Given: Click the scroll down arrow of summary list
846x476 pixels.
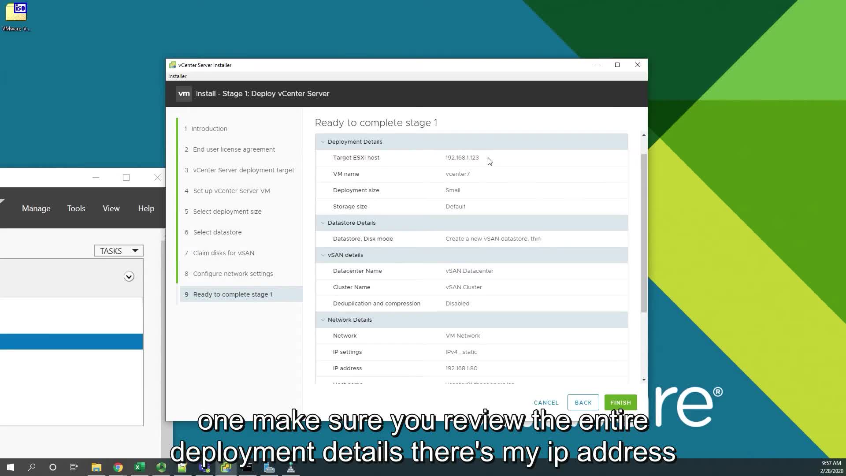Looking at the screenshot, I should (644, 380).
